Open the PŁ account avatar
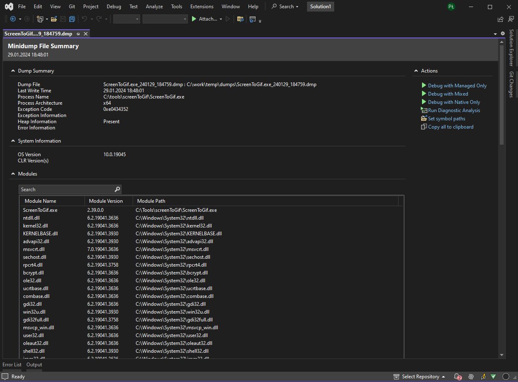518x382 pixels. [x=451, y=7]
